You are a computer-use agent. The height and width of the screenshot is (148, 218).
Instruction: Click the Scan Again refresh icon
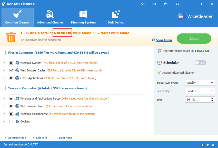pos(153,40)
